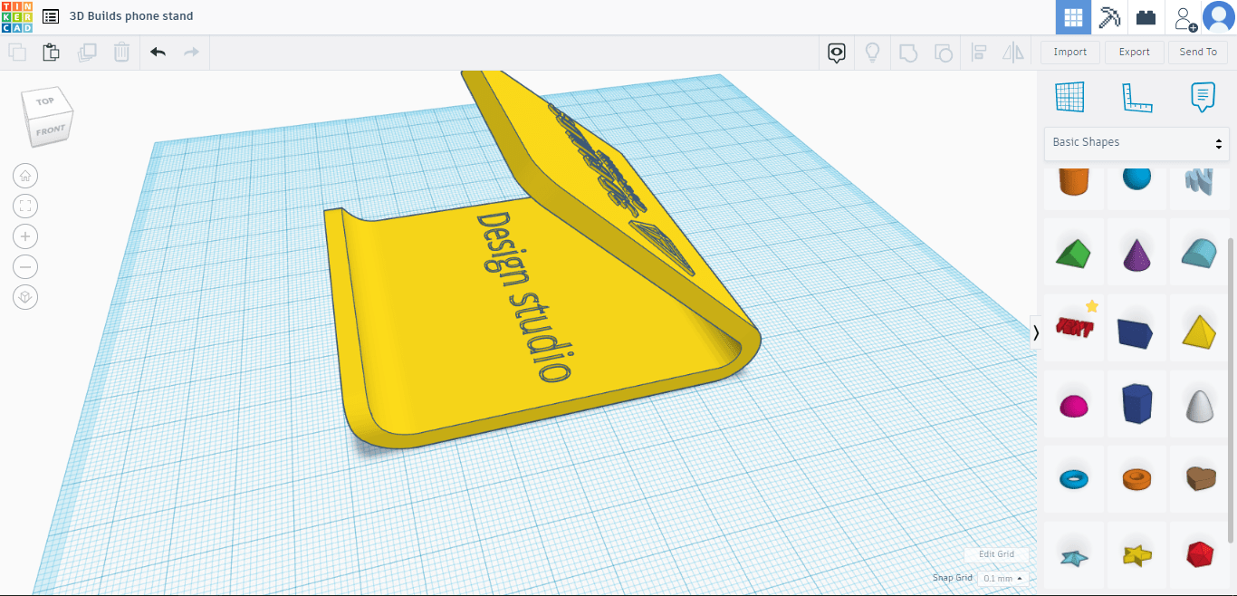
Task: Click the Export button
Action: pyautogui.click(x=1134, y=53)
